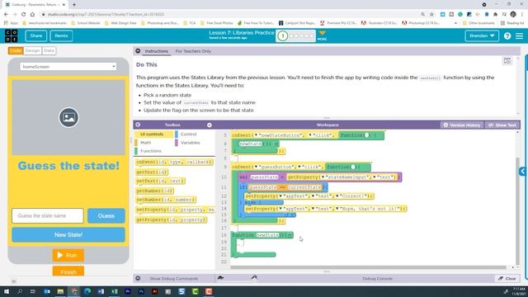The width and height of the screenshot is (528, 297).
Task: Switch to Code mode tab
Action: tap(16, 50)
